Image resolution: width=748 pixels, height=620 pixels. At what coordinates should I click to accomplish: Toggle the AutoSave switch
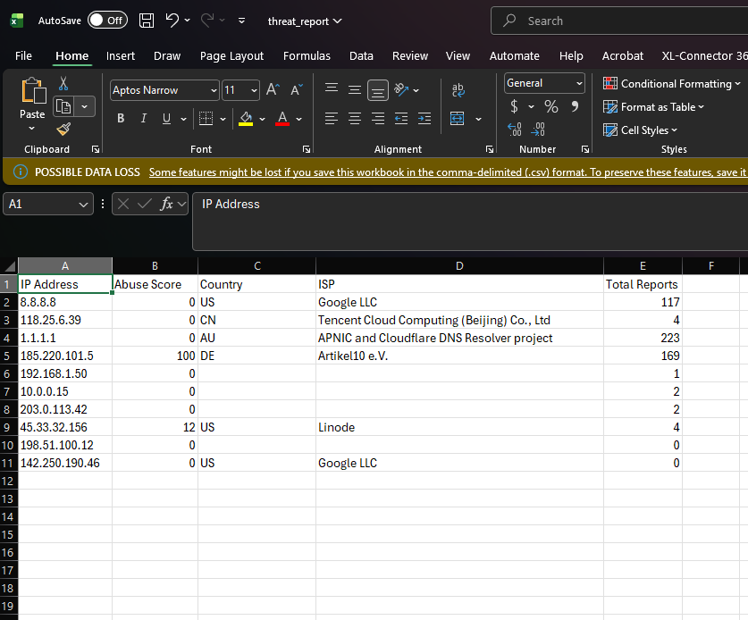pyautogui.click(x=108, y=21)
